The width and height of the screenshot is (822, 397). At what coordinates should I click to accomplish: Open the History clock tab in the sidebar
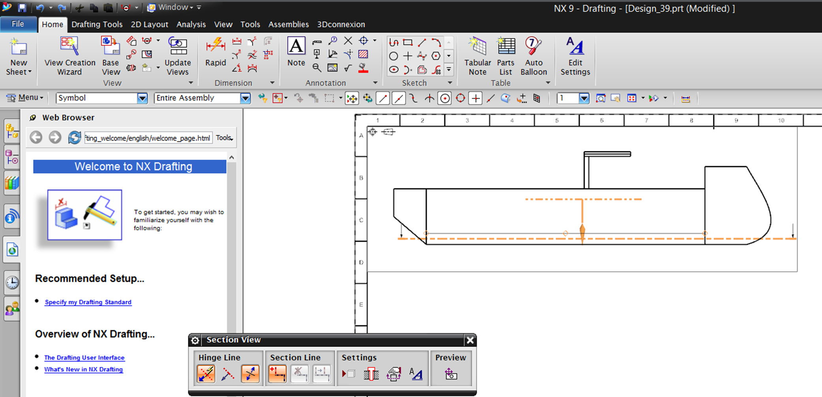point(12,282)
